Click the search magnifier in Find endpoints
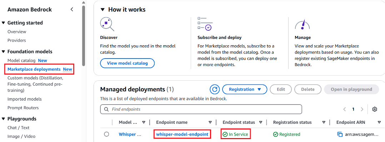Viewport: 385px width, 142px height. [x=106, y=109]
